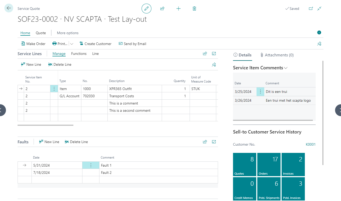
Task: Click share icon in Faults section
Action: click(x=205, y=142)
